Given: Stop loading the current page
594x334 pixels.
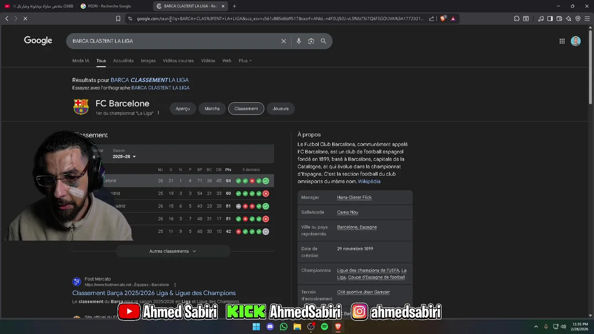Looking at the screenshot, I should 25,19.
